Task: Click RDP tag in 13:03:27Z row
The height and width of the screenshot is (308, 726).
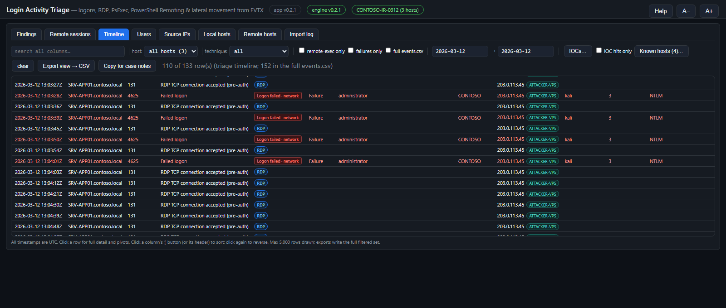Action: (261, 85)
